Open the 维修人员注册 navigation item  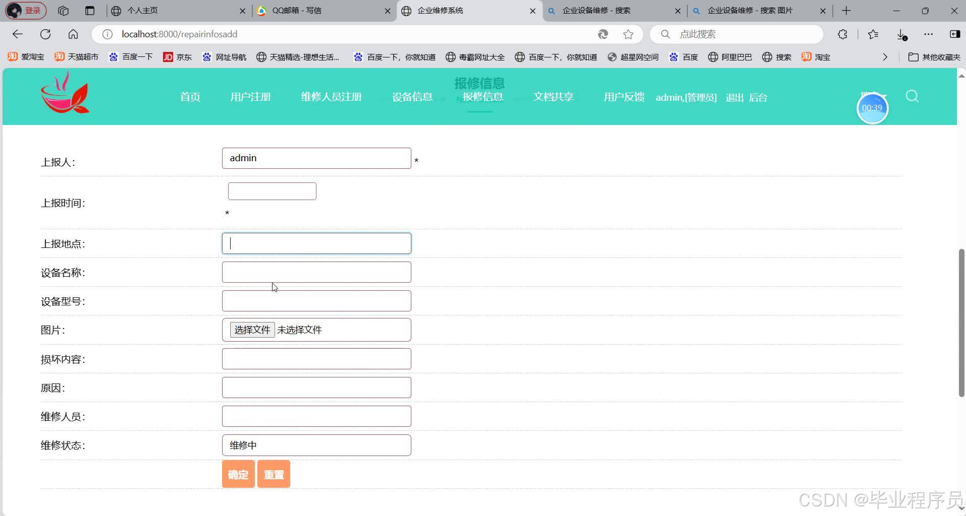point(331,97)
